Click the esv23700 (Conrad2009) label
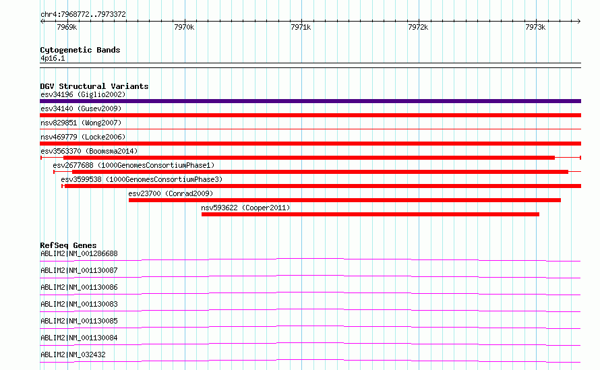This screenshot has height=370, width=600. 171,193
